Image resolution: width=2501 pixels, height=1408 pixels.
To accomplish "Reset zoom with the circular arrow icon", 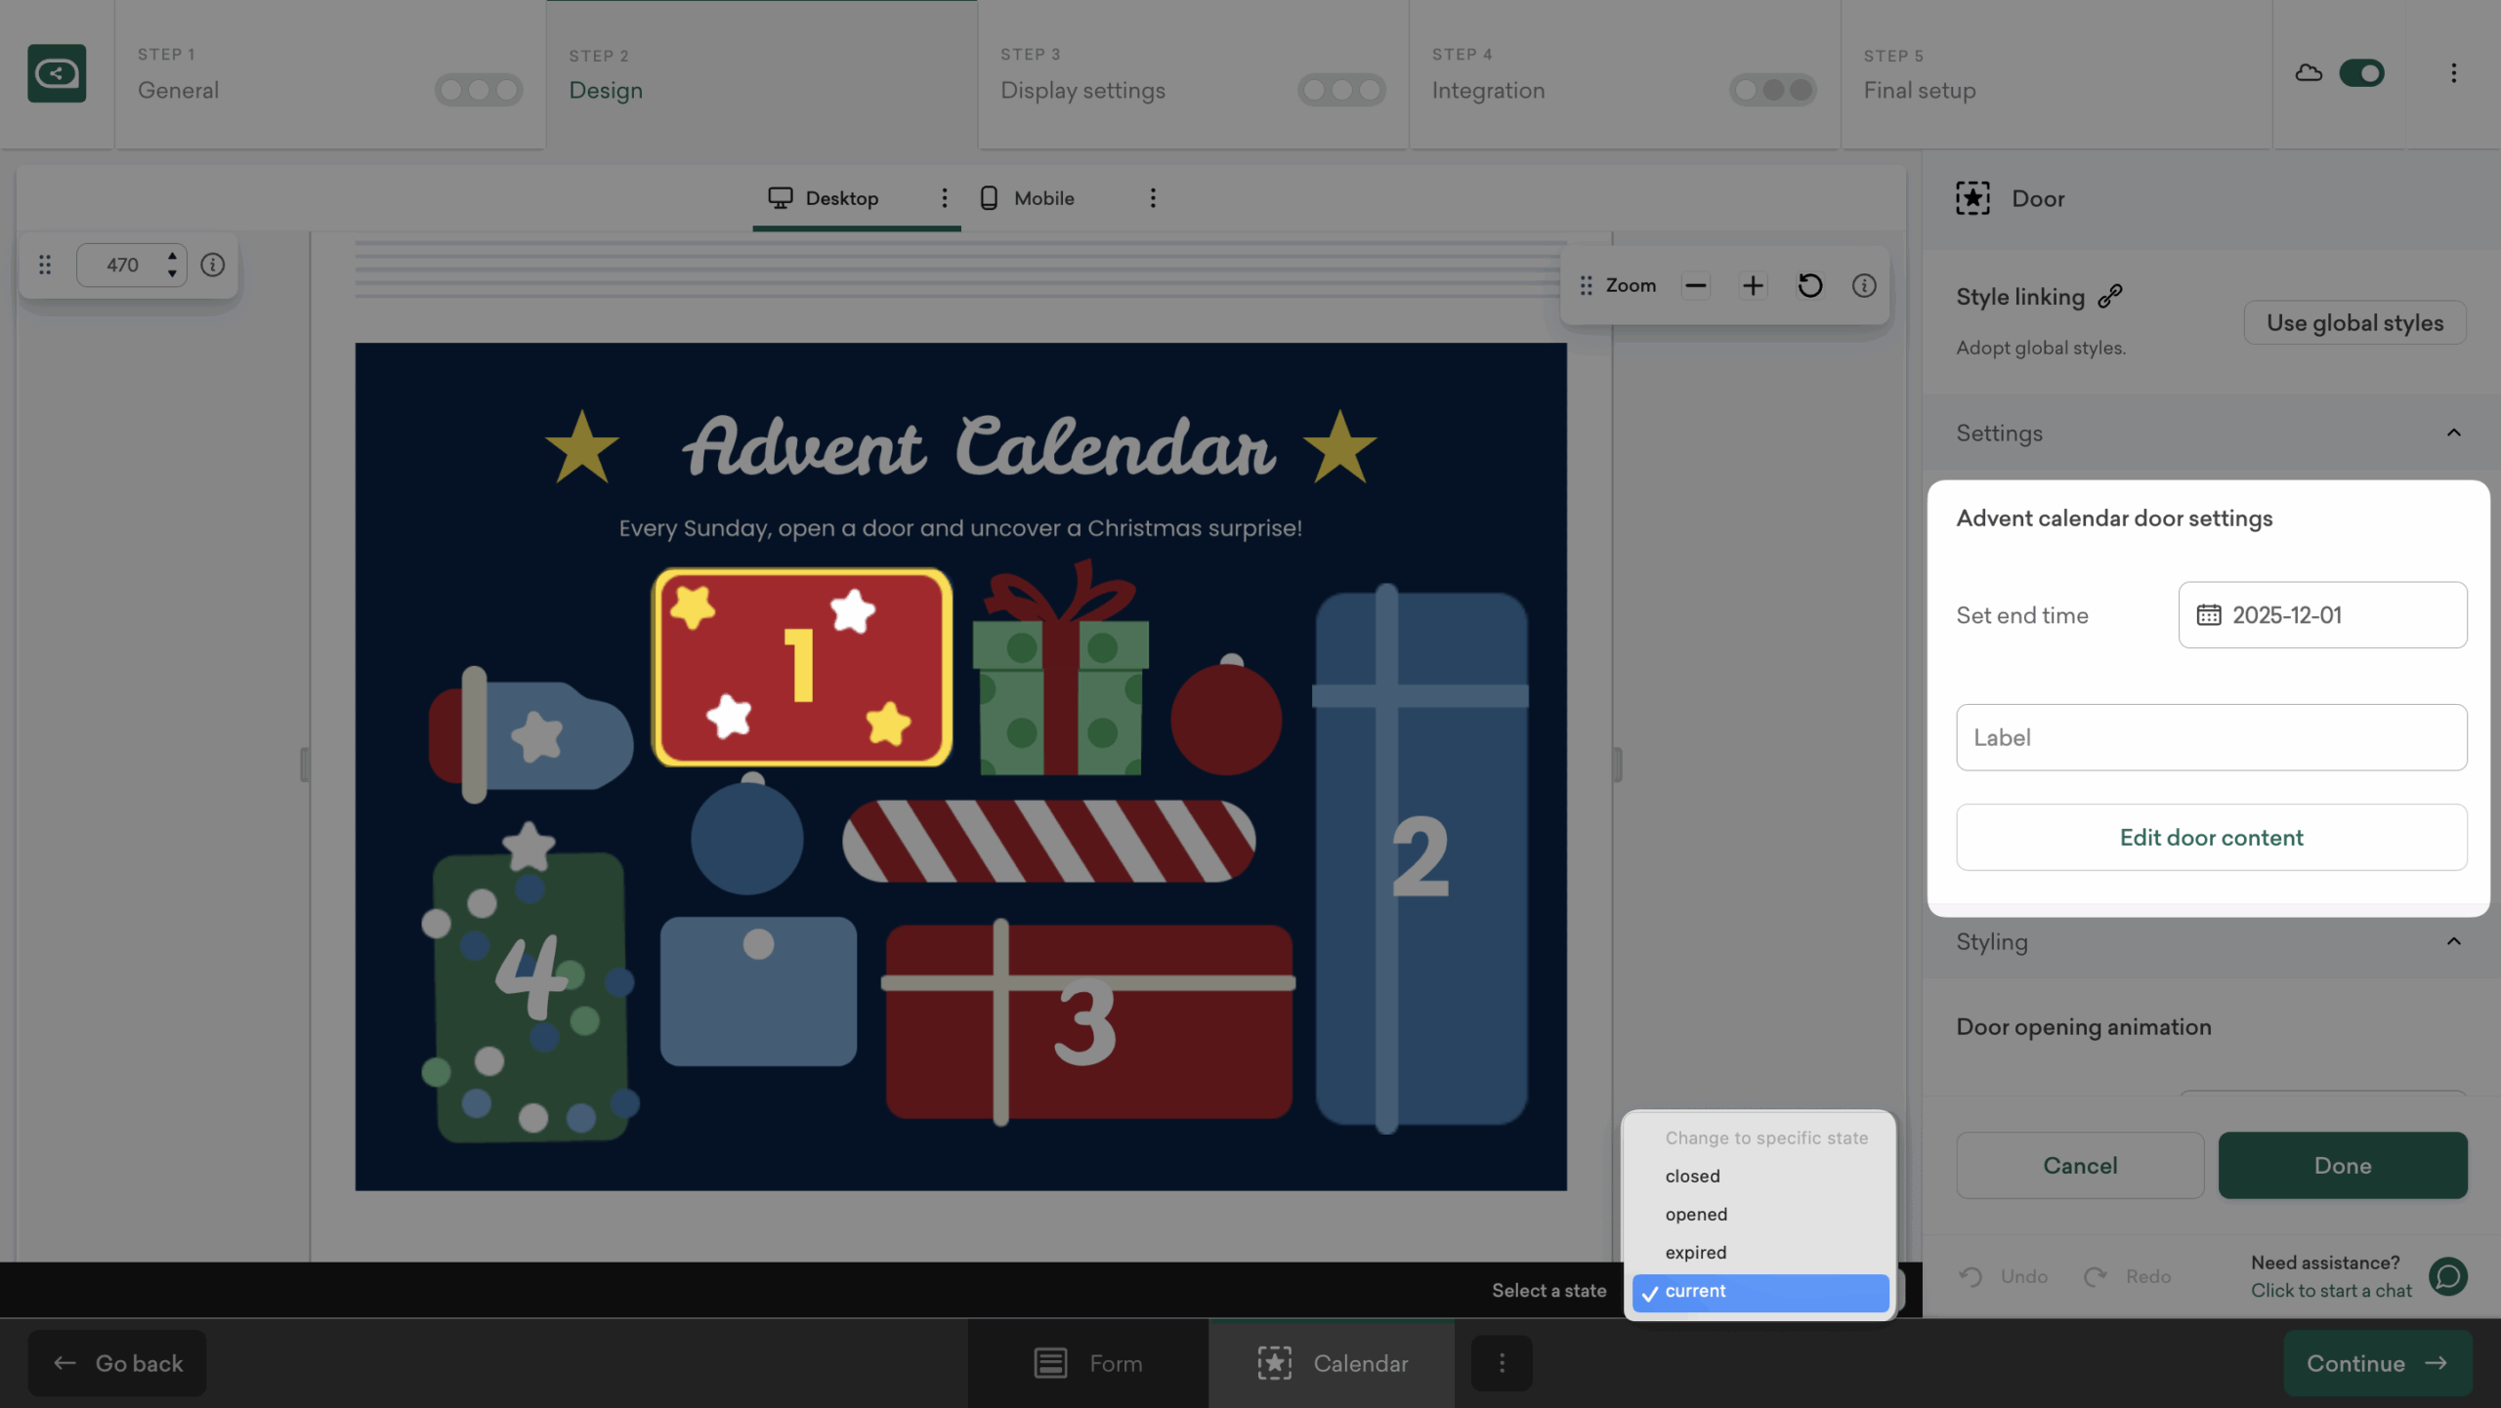I will pyautogui.click(x=1809, y=285).
